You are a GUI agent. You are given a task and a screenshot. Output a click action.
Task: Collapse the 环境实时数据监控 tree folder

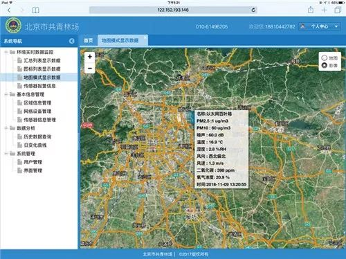6,52
